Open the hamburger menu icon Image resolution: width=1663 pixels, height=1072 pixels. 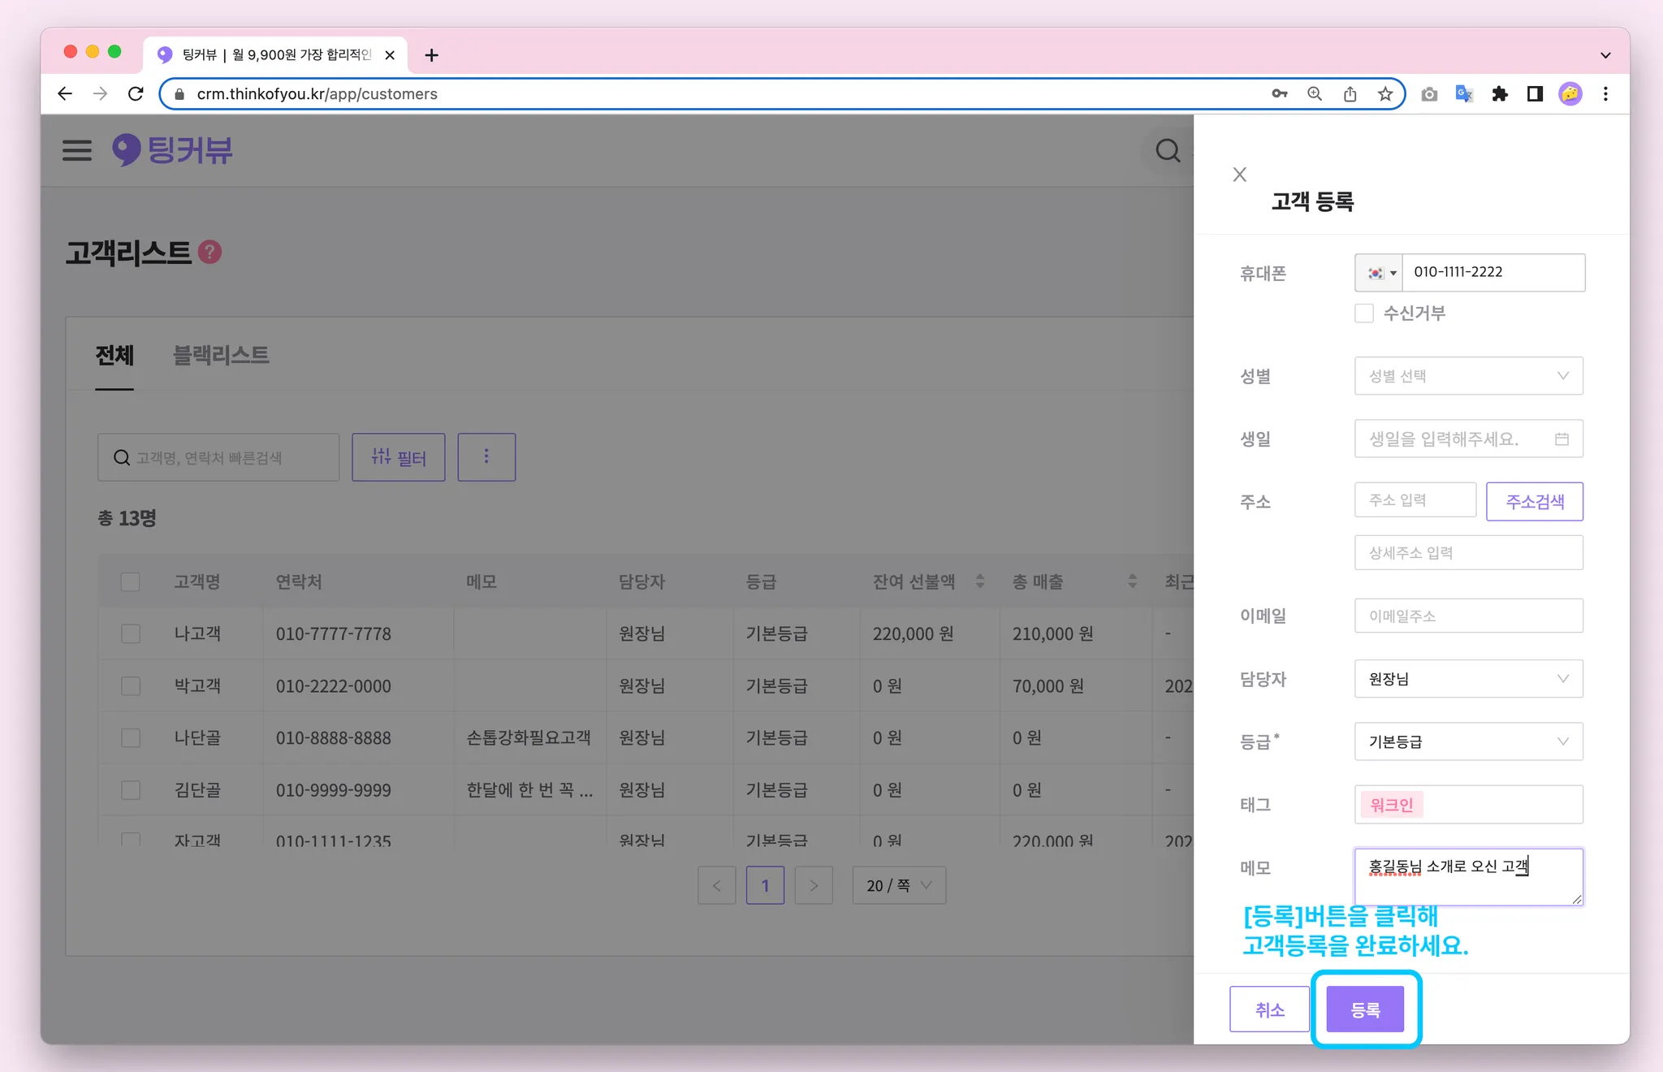[77, 150]
